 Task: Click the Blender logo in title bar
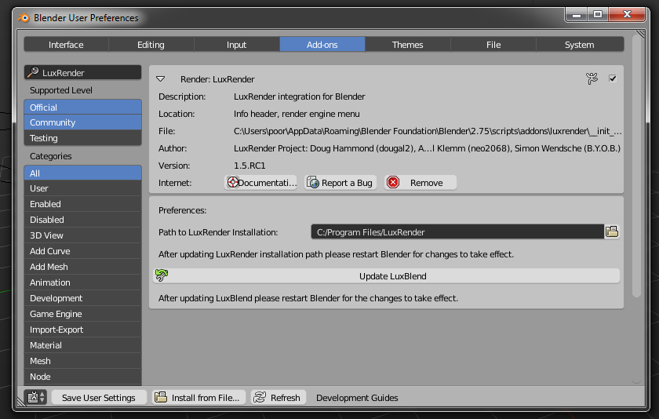(x=24, y=17)
